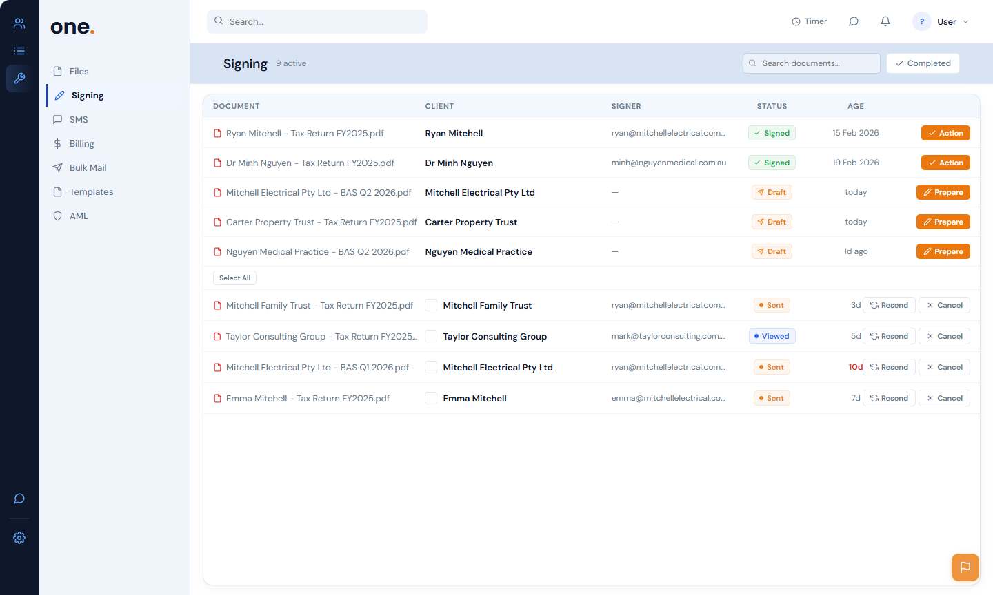
Task: Open Ryan Mitchell client name
Action: pyautogui.click(x=454, y=134)
